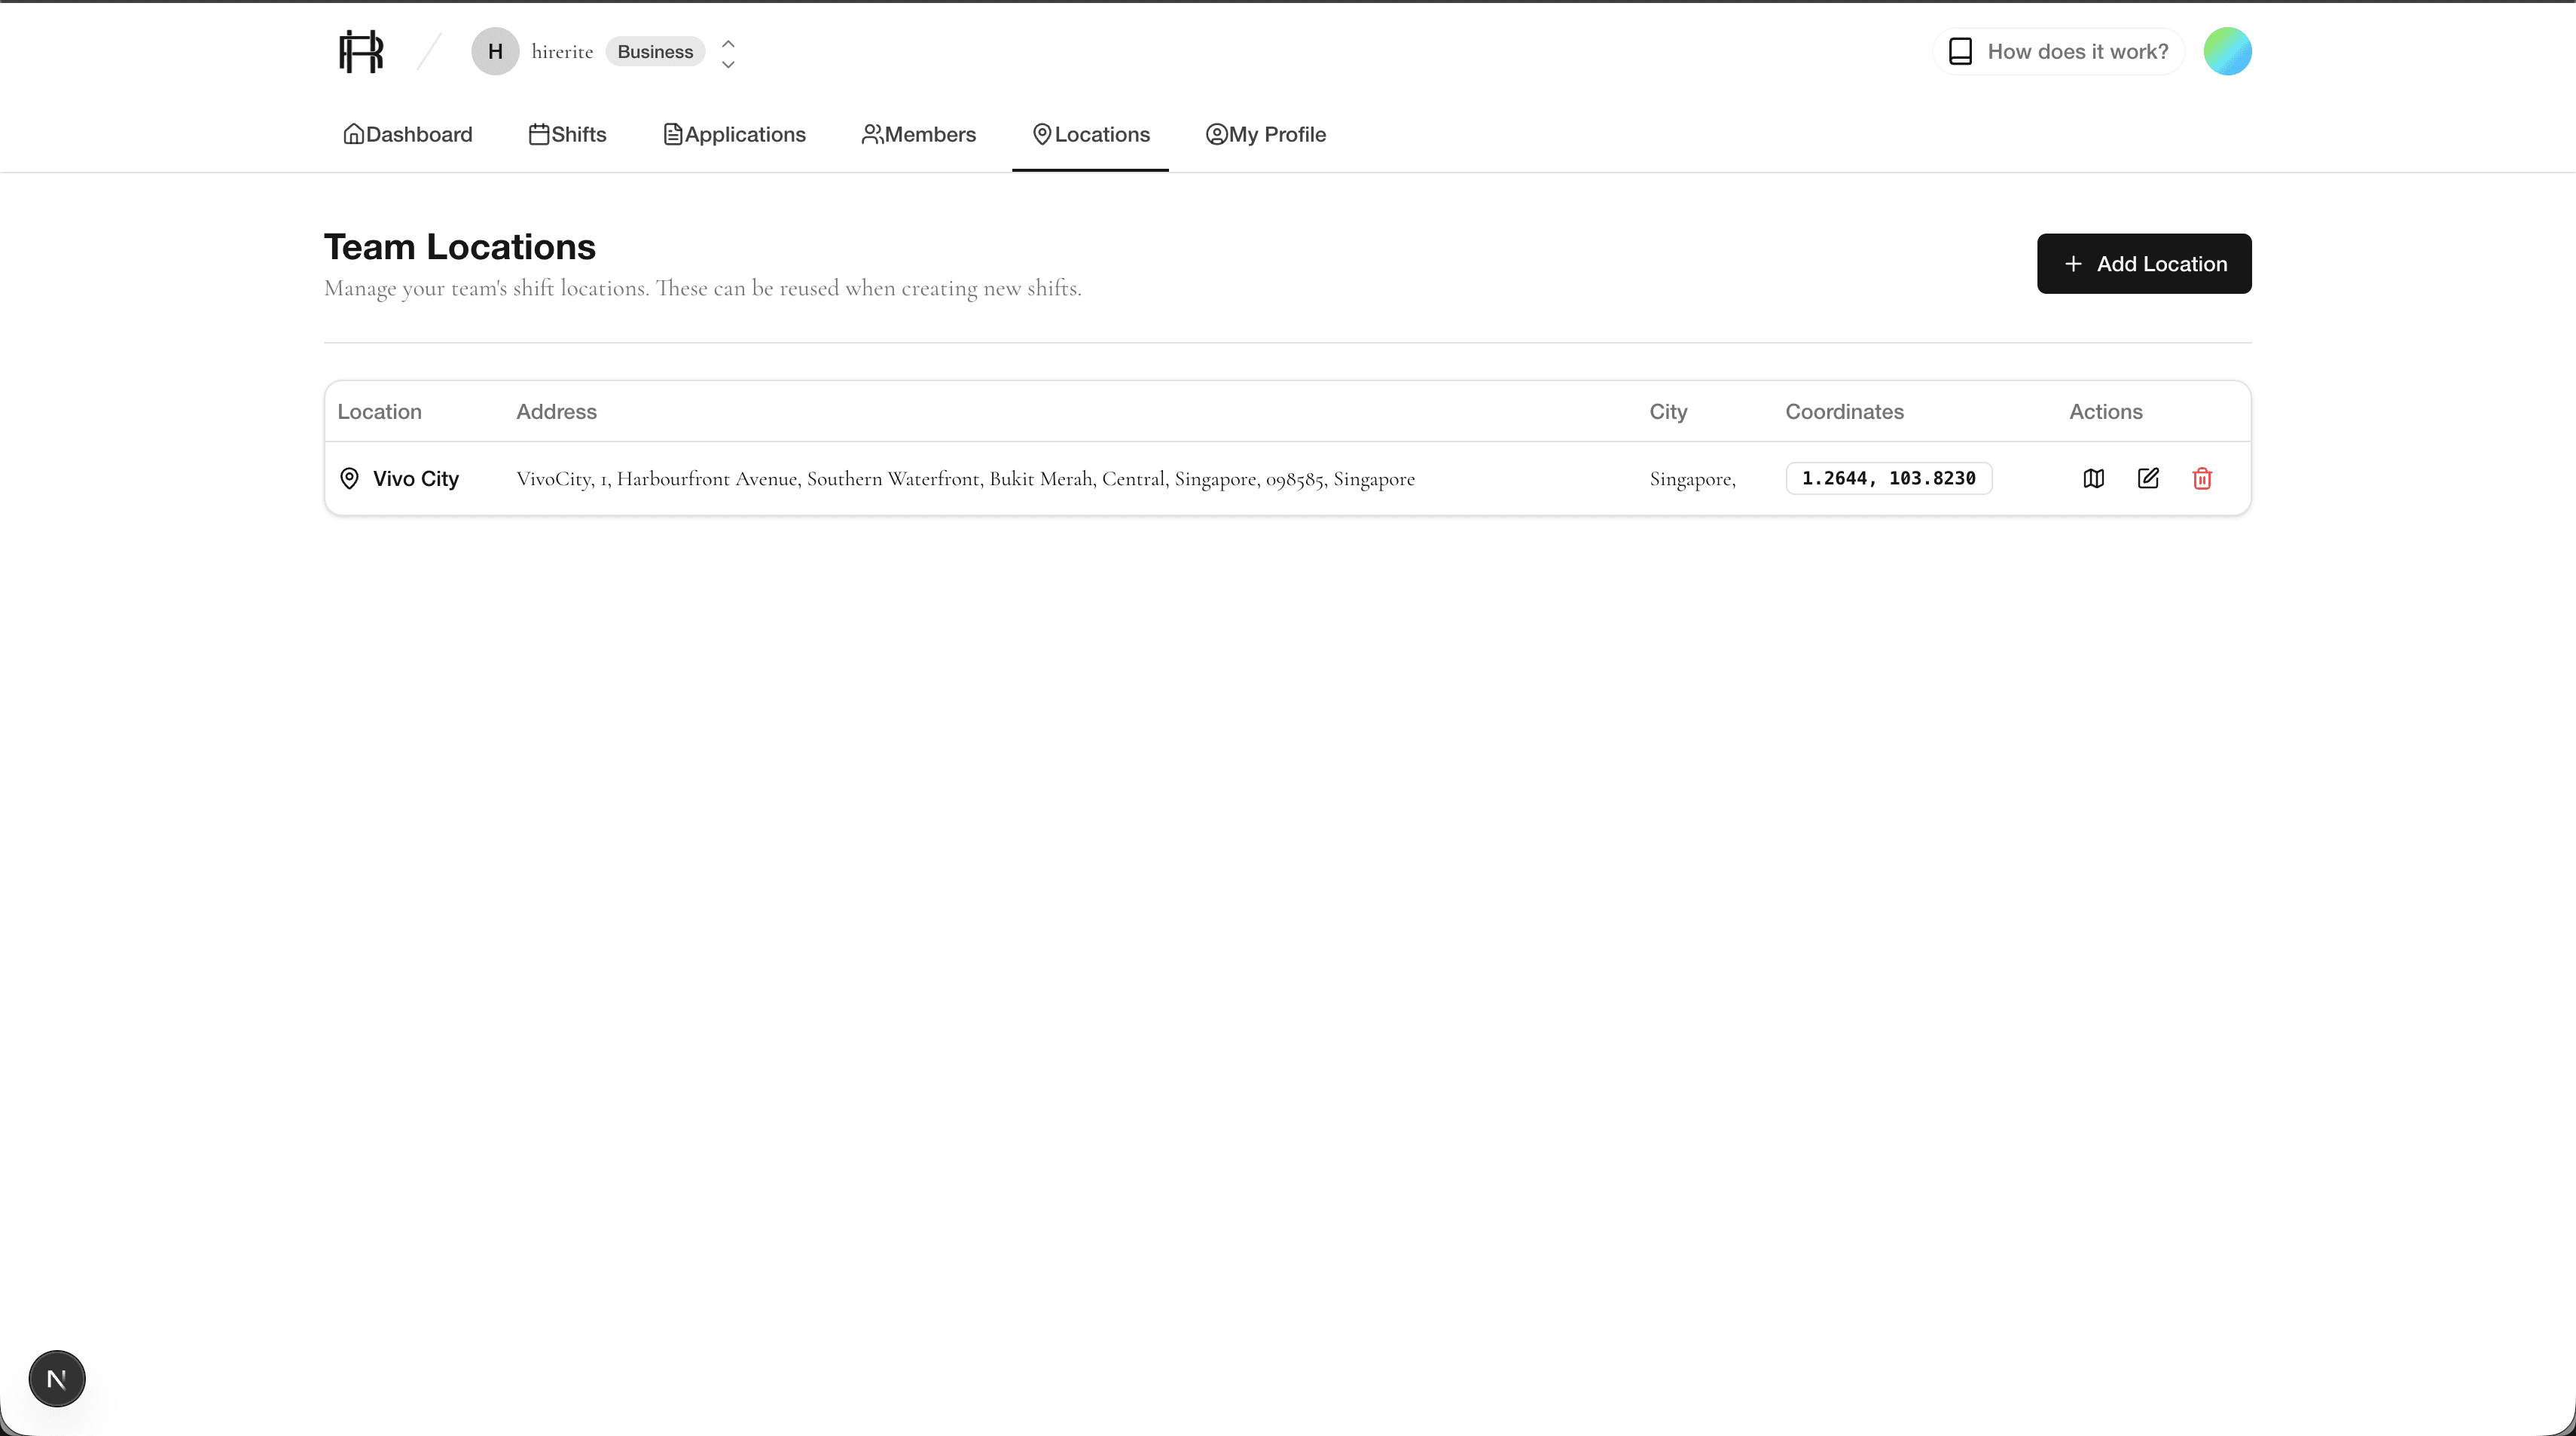
Task: Switch to the Applications tab
Action: [735, 134]
